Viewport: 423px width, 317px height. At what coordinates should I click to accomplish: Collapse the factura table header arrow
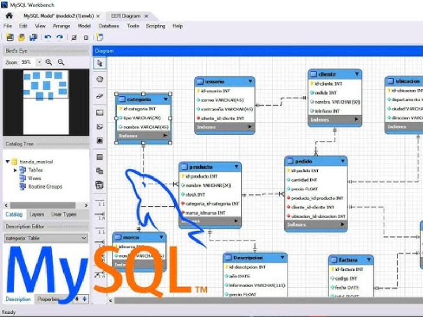point(369,260)
